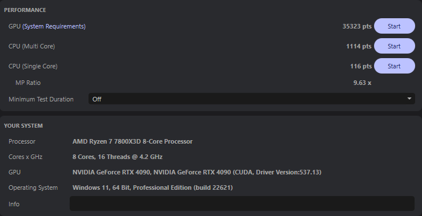Click the Minimum Test Duration label
Viewport: 422px width, 216px height.
pyautogui.click(x=41, y=99)
